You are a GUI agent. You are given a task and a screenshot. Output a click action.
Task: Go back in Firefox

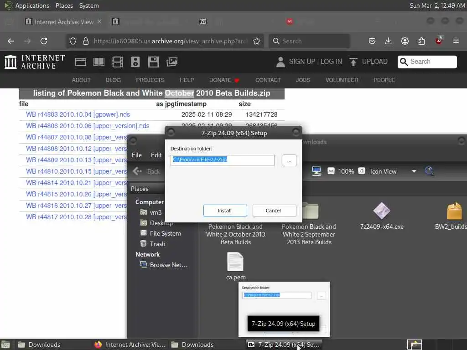coord(11,41)
